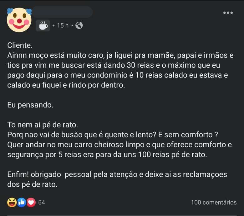Click the line starting "Quer andar no meu carro"
This screenshot has height=216, width=244.
[x=120, y=145]
